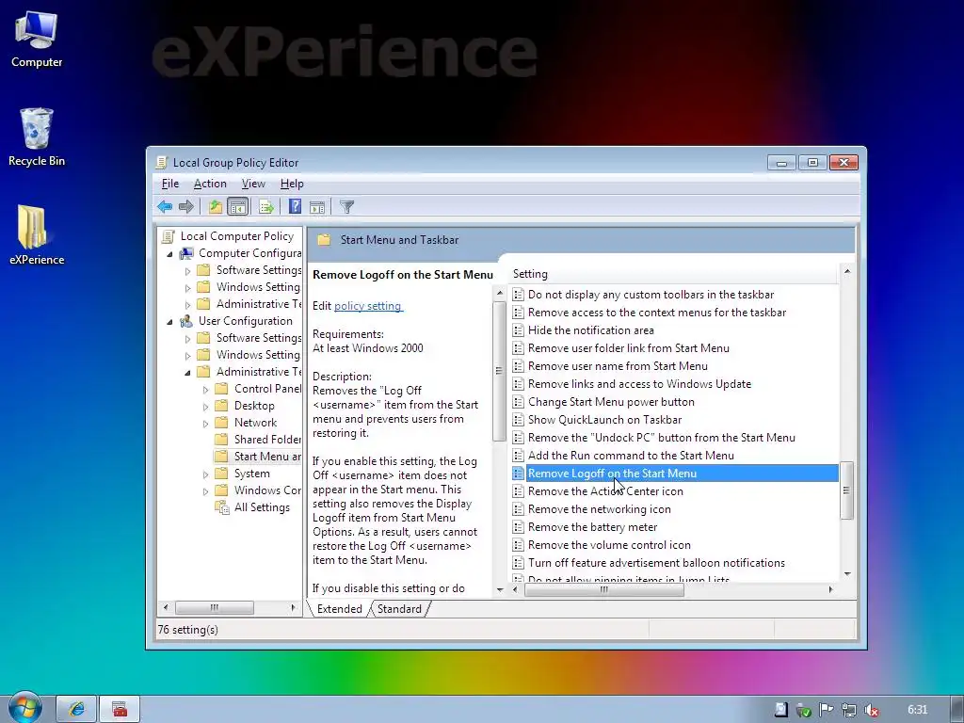
Task: Select Change Start Menu power button setting
Action: (610, 401)
